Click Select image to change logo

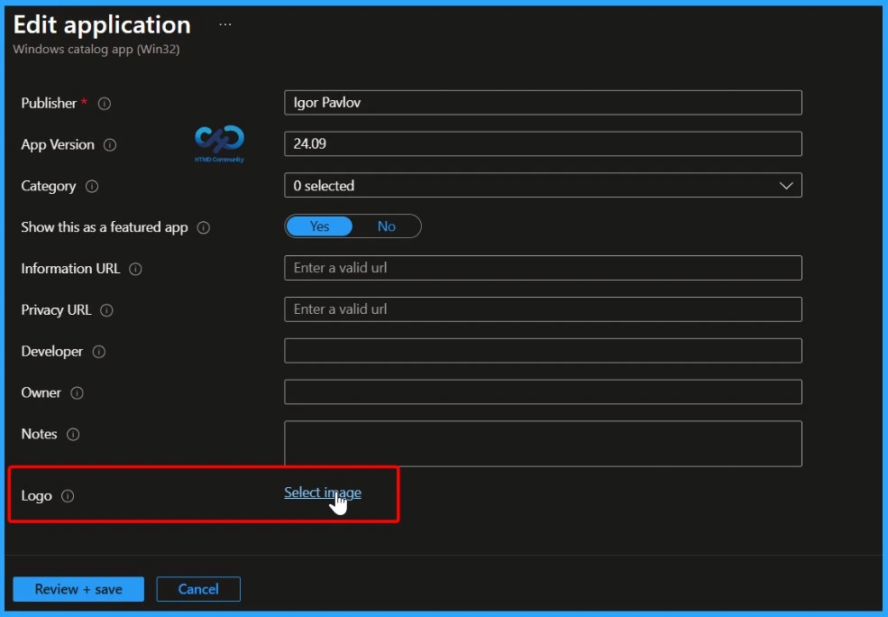322,492
